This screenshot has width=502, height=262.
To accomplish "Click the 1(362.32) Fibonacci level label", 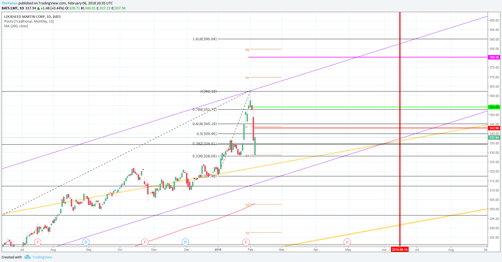I will (209, 91).
